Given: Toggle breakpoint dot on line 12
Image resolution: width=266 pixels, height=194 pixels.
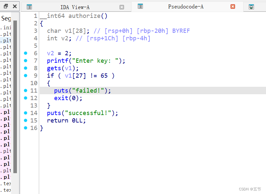Looking at the screenshot, I should [26, 98].
